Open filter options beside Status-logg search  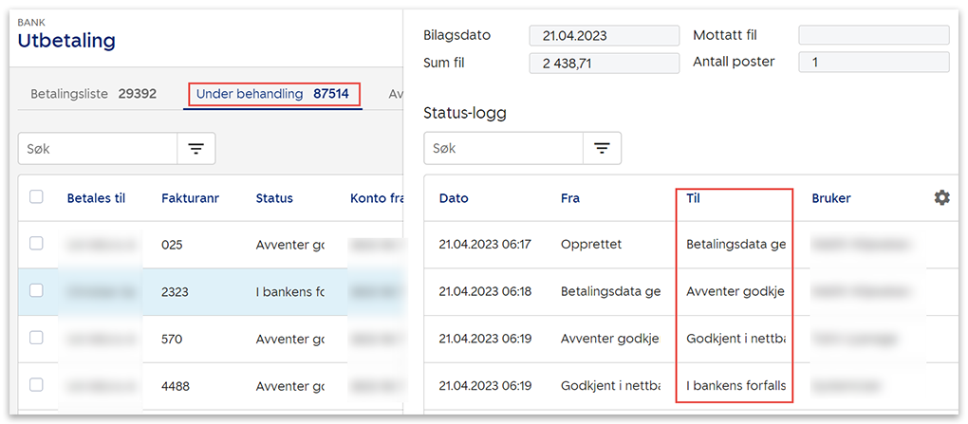602,149
